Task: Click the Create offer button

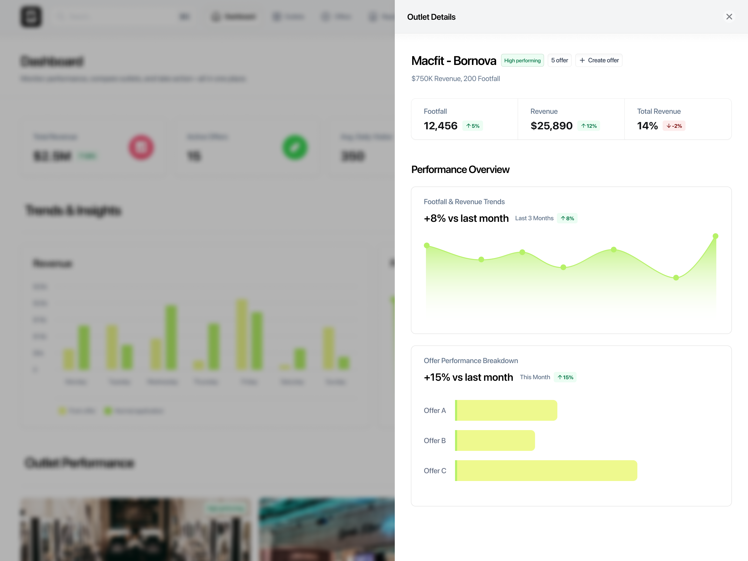Action: tap(599, 60)
